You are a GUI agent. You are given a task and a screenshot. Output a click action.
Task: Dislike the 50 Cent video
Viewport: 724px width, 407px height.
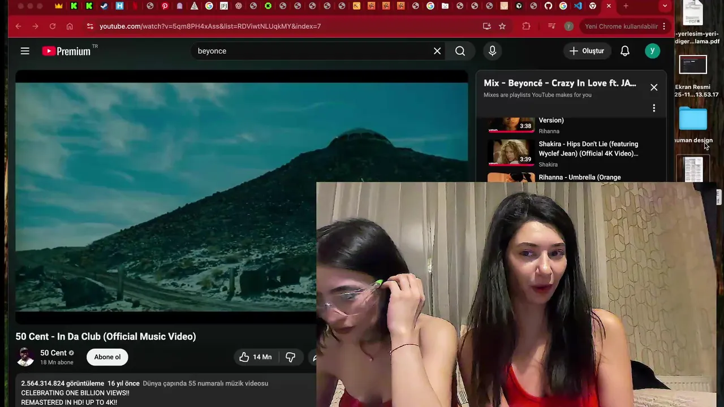290,357
